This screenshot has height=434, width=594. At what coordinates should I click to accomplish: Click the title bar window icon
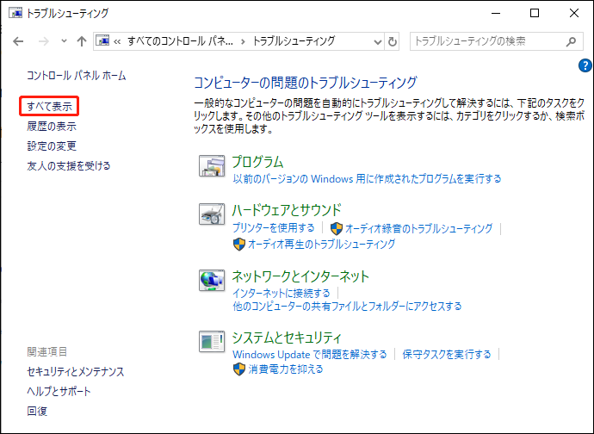click(15, 13)
